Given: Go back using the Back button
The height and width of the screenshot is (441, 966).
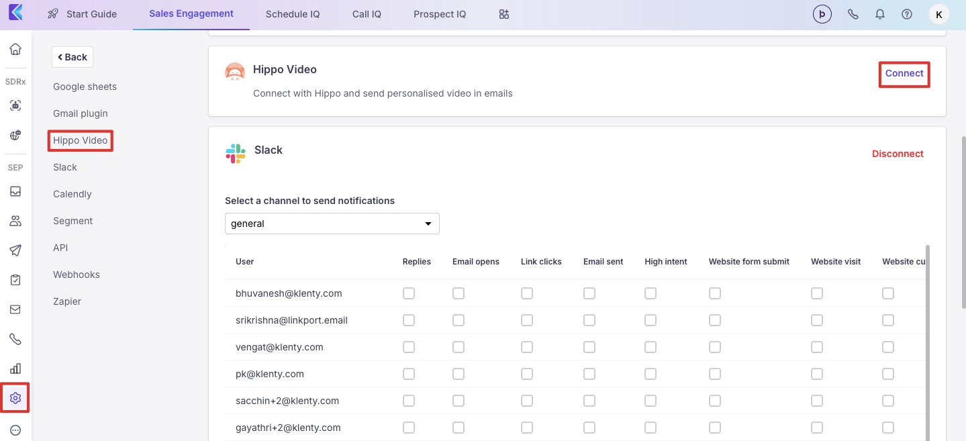Looking at the screenshot, I should pos(73,57).
